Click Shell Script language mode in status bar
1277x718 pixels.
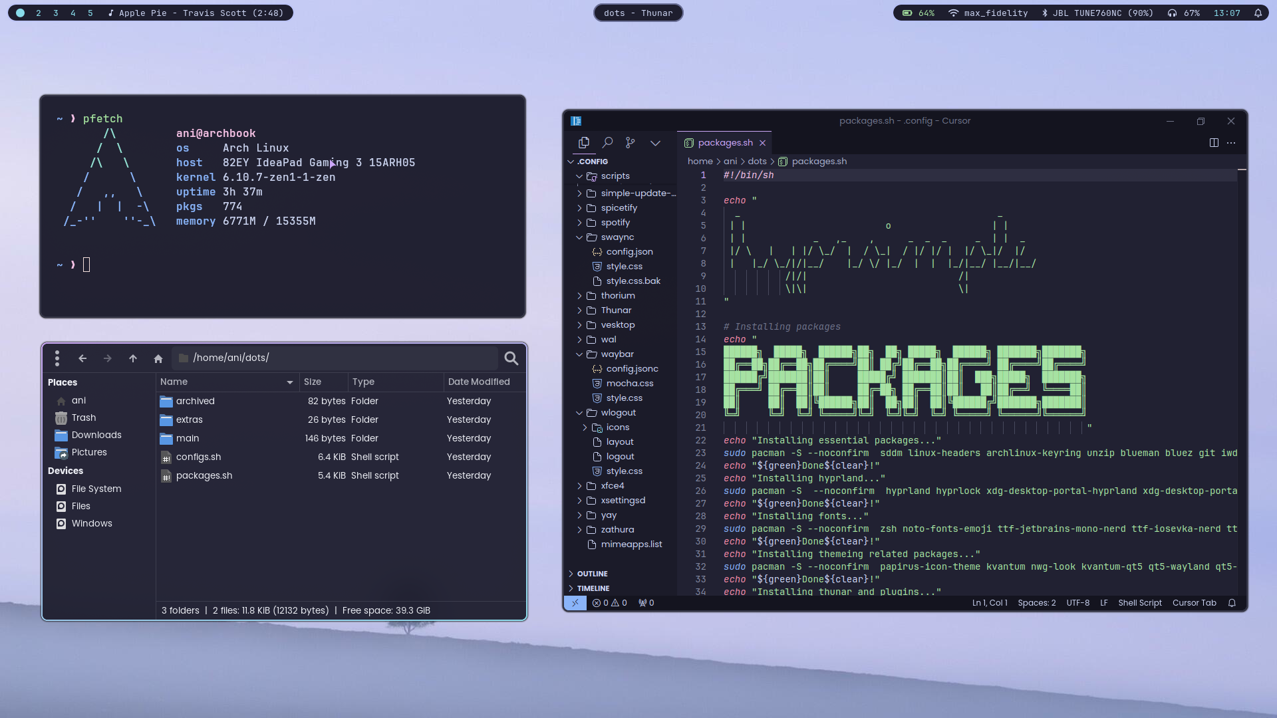pyautogui.click(x=1139, y=603)
